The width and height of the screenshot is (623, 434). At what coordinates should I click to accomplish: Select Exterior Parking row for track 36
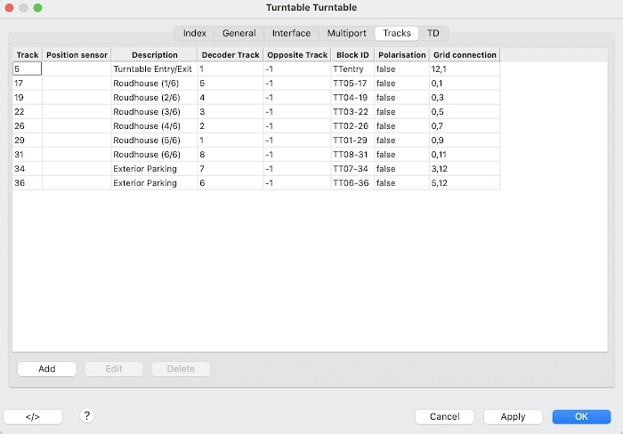[256, 183]
